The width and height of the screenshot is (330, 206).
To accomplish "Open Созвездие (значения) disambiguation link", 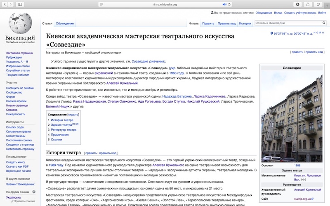I will click(148, 61).
